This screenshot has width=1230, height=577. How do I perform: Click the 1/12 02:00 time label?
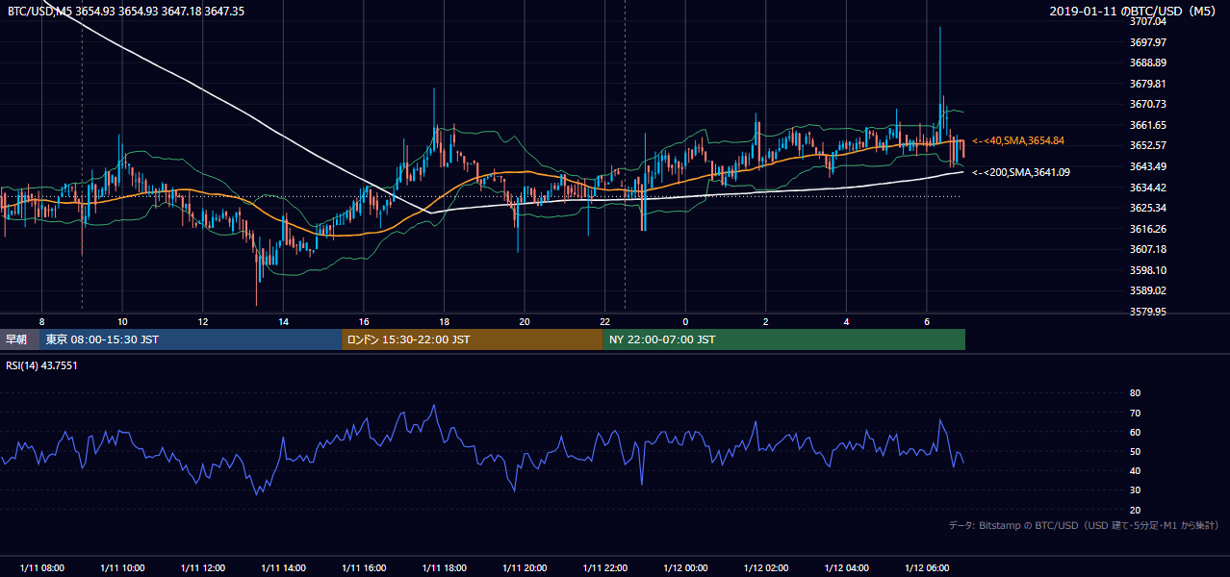(765, 568)
